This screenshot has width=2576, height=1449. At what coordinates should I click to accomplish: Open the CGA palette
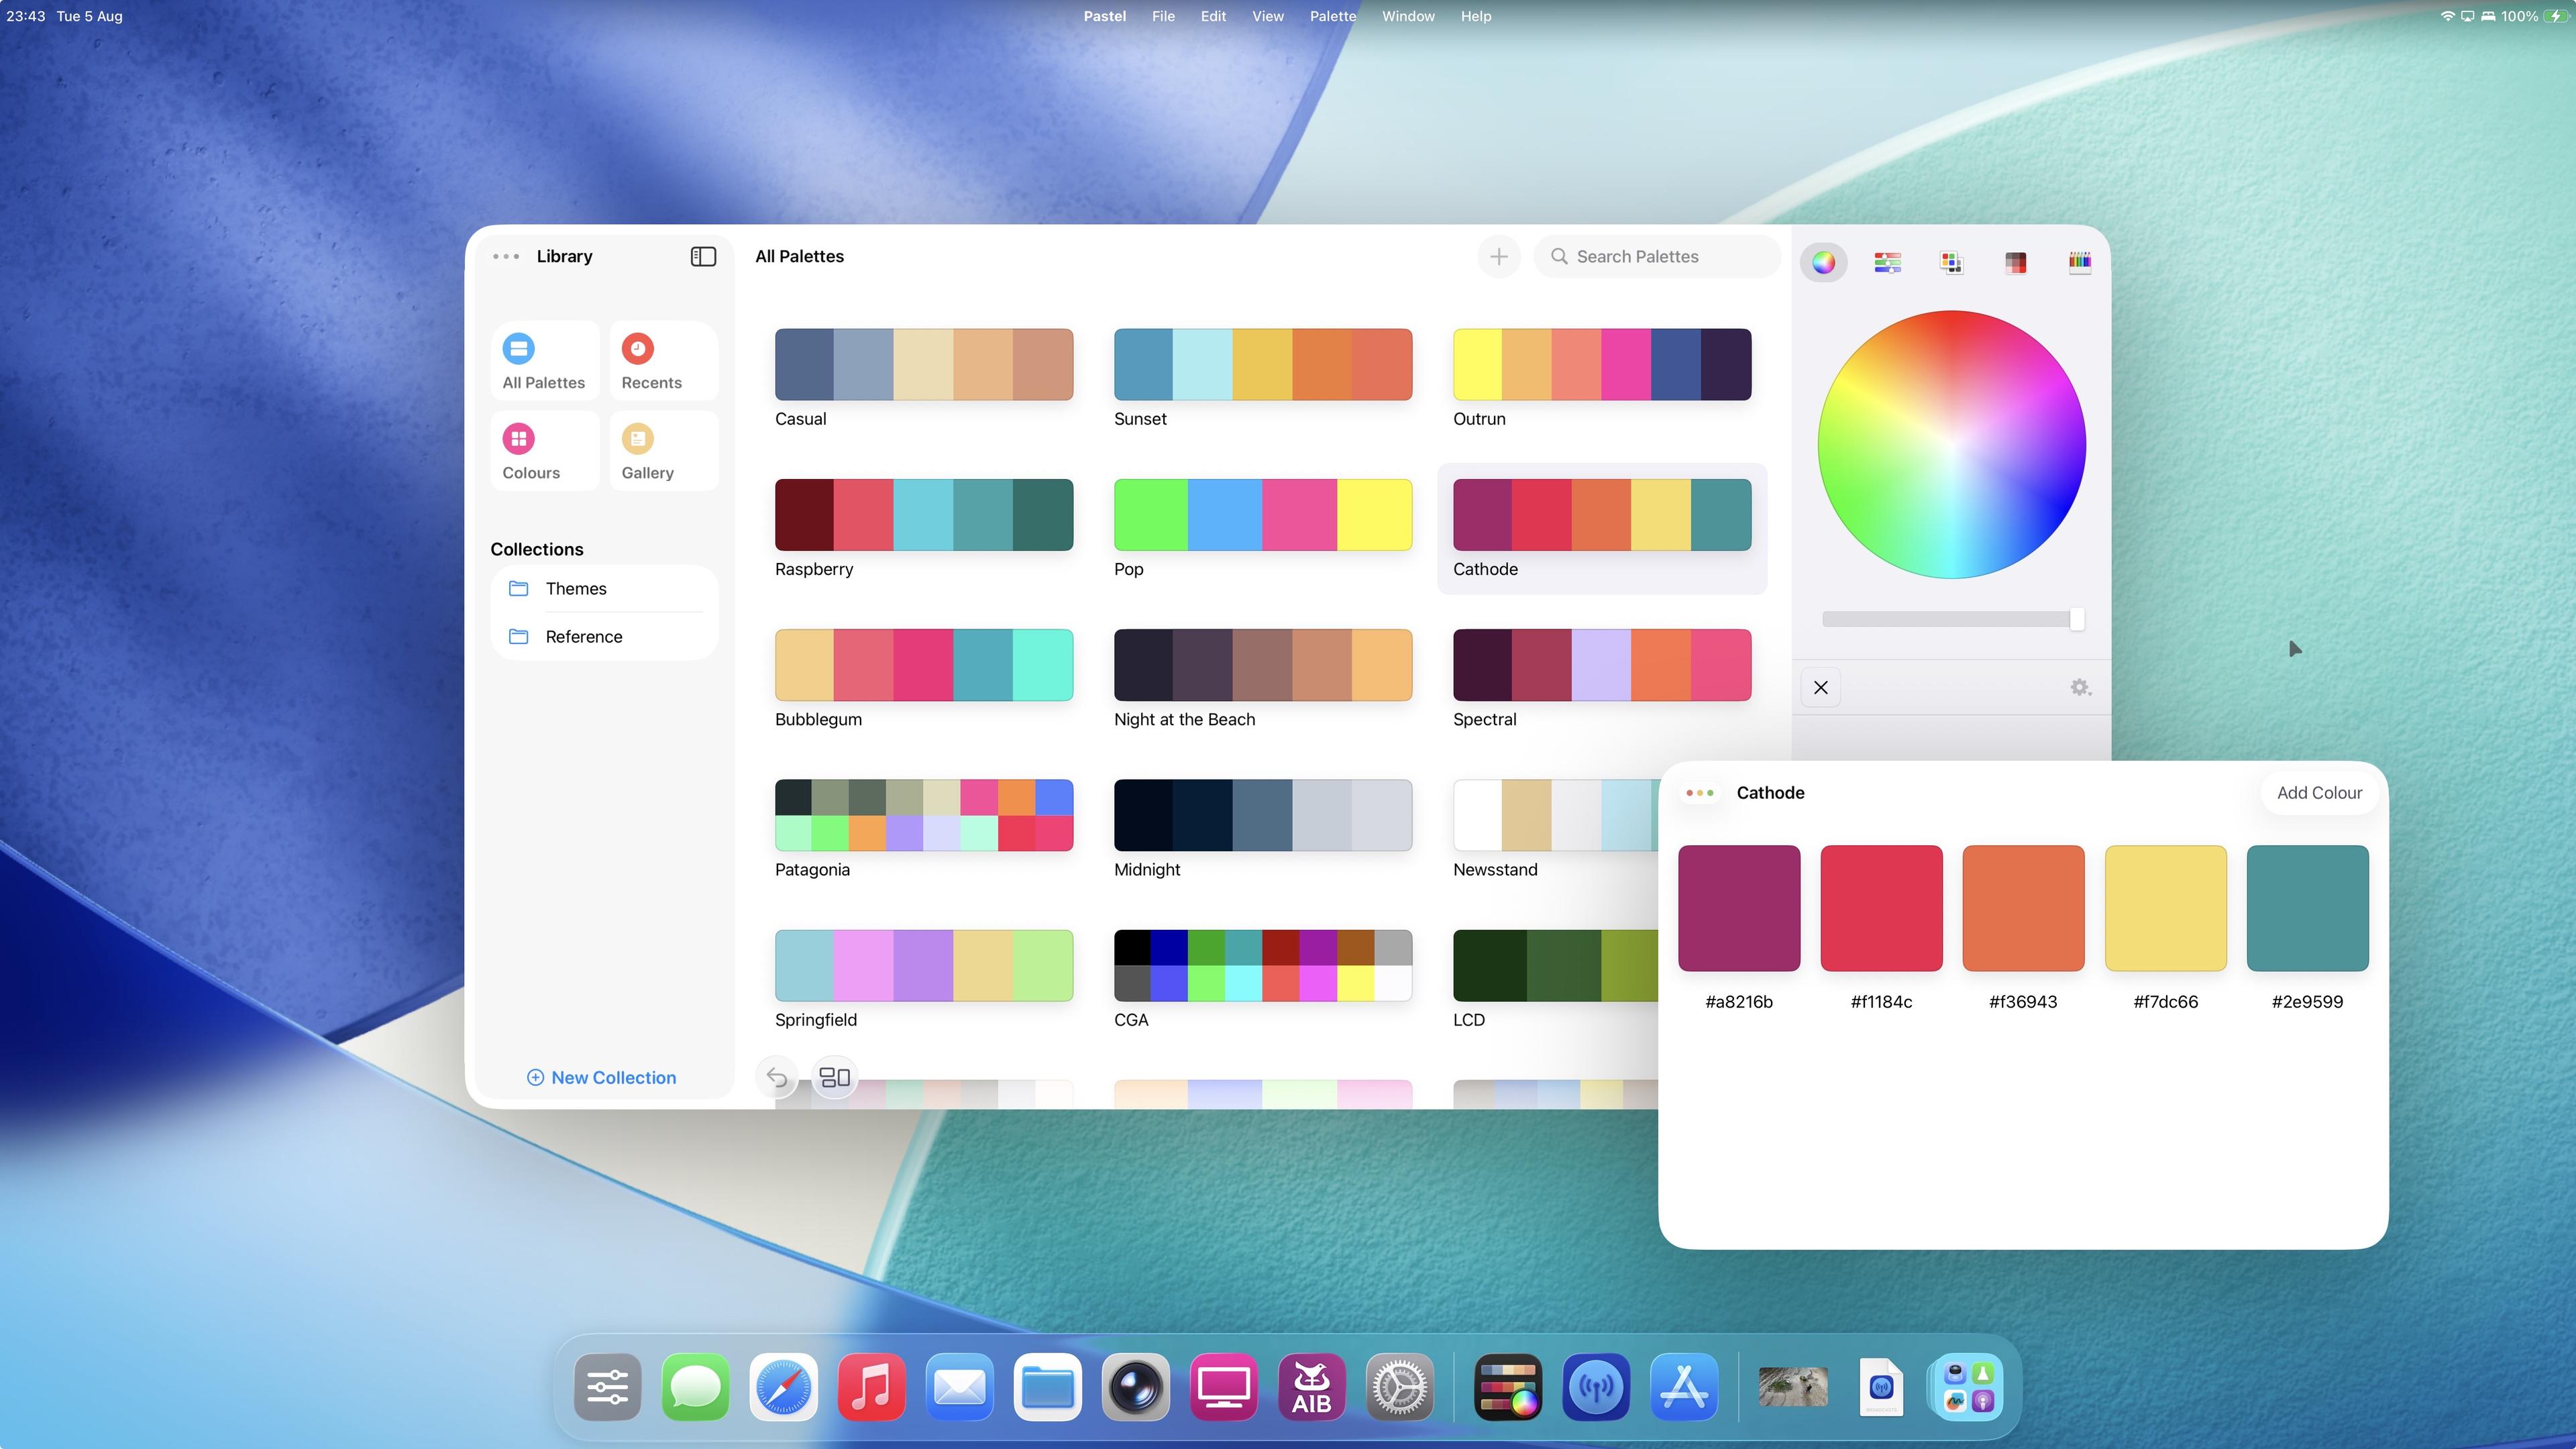click(1262, 965)
